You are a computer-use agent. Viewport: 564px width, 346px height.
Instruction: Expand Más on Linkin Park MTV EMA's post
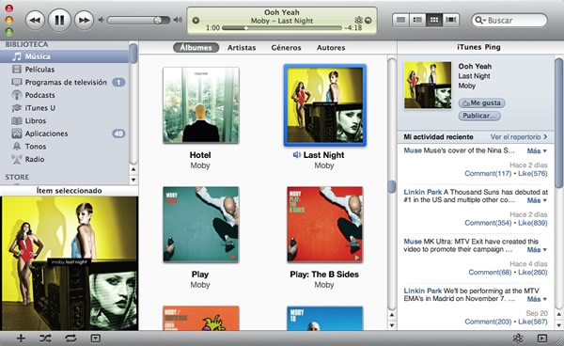[x=537, y=299]
